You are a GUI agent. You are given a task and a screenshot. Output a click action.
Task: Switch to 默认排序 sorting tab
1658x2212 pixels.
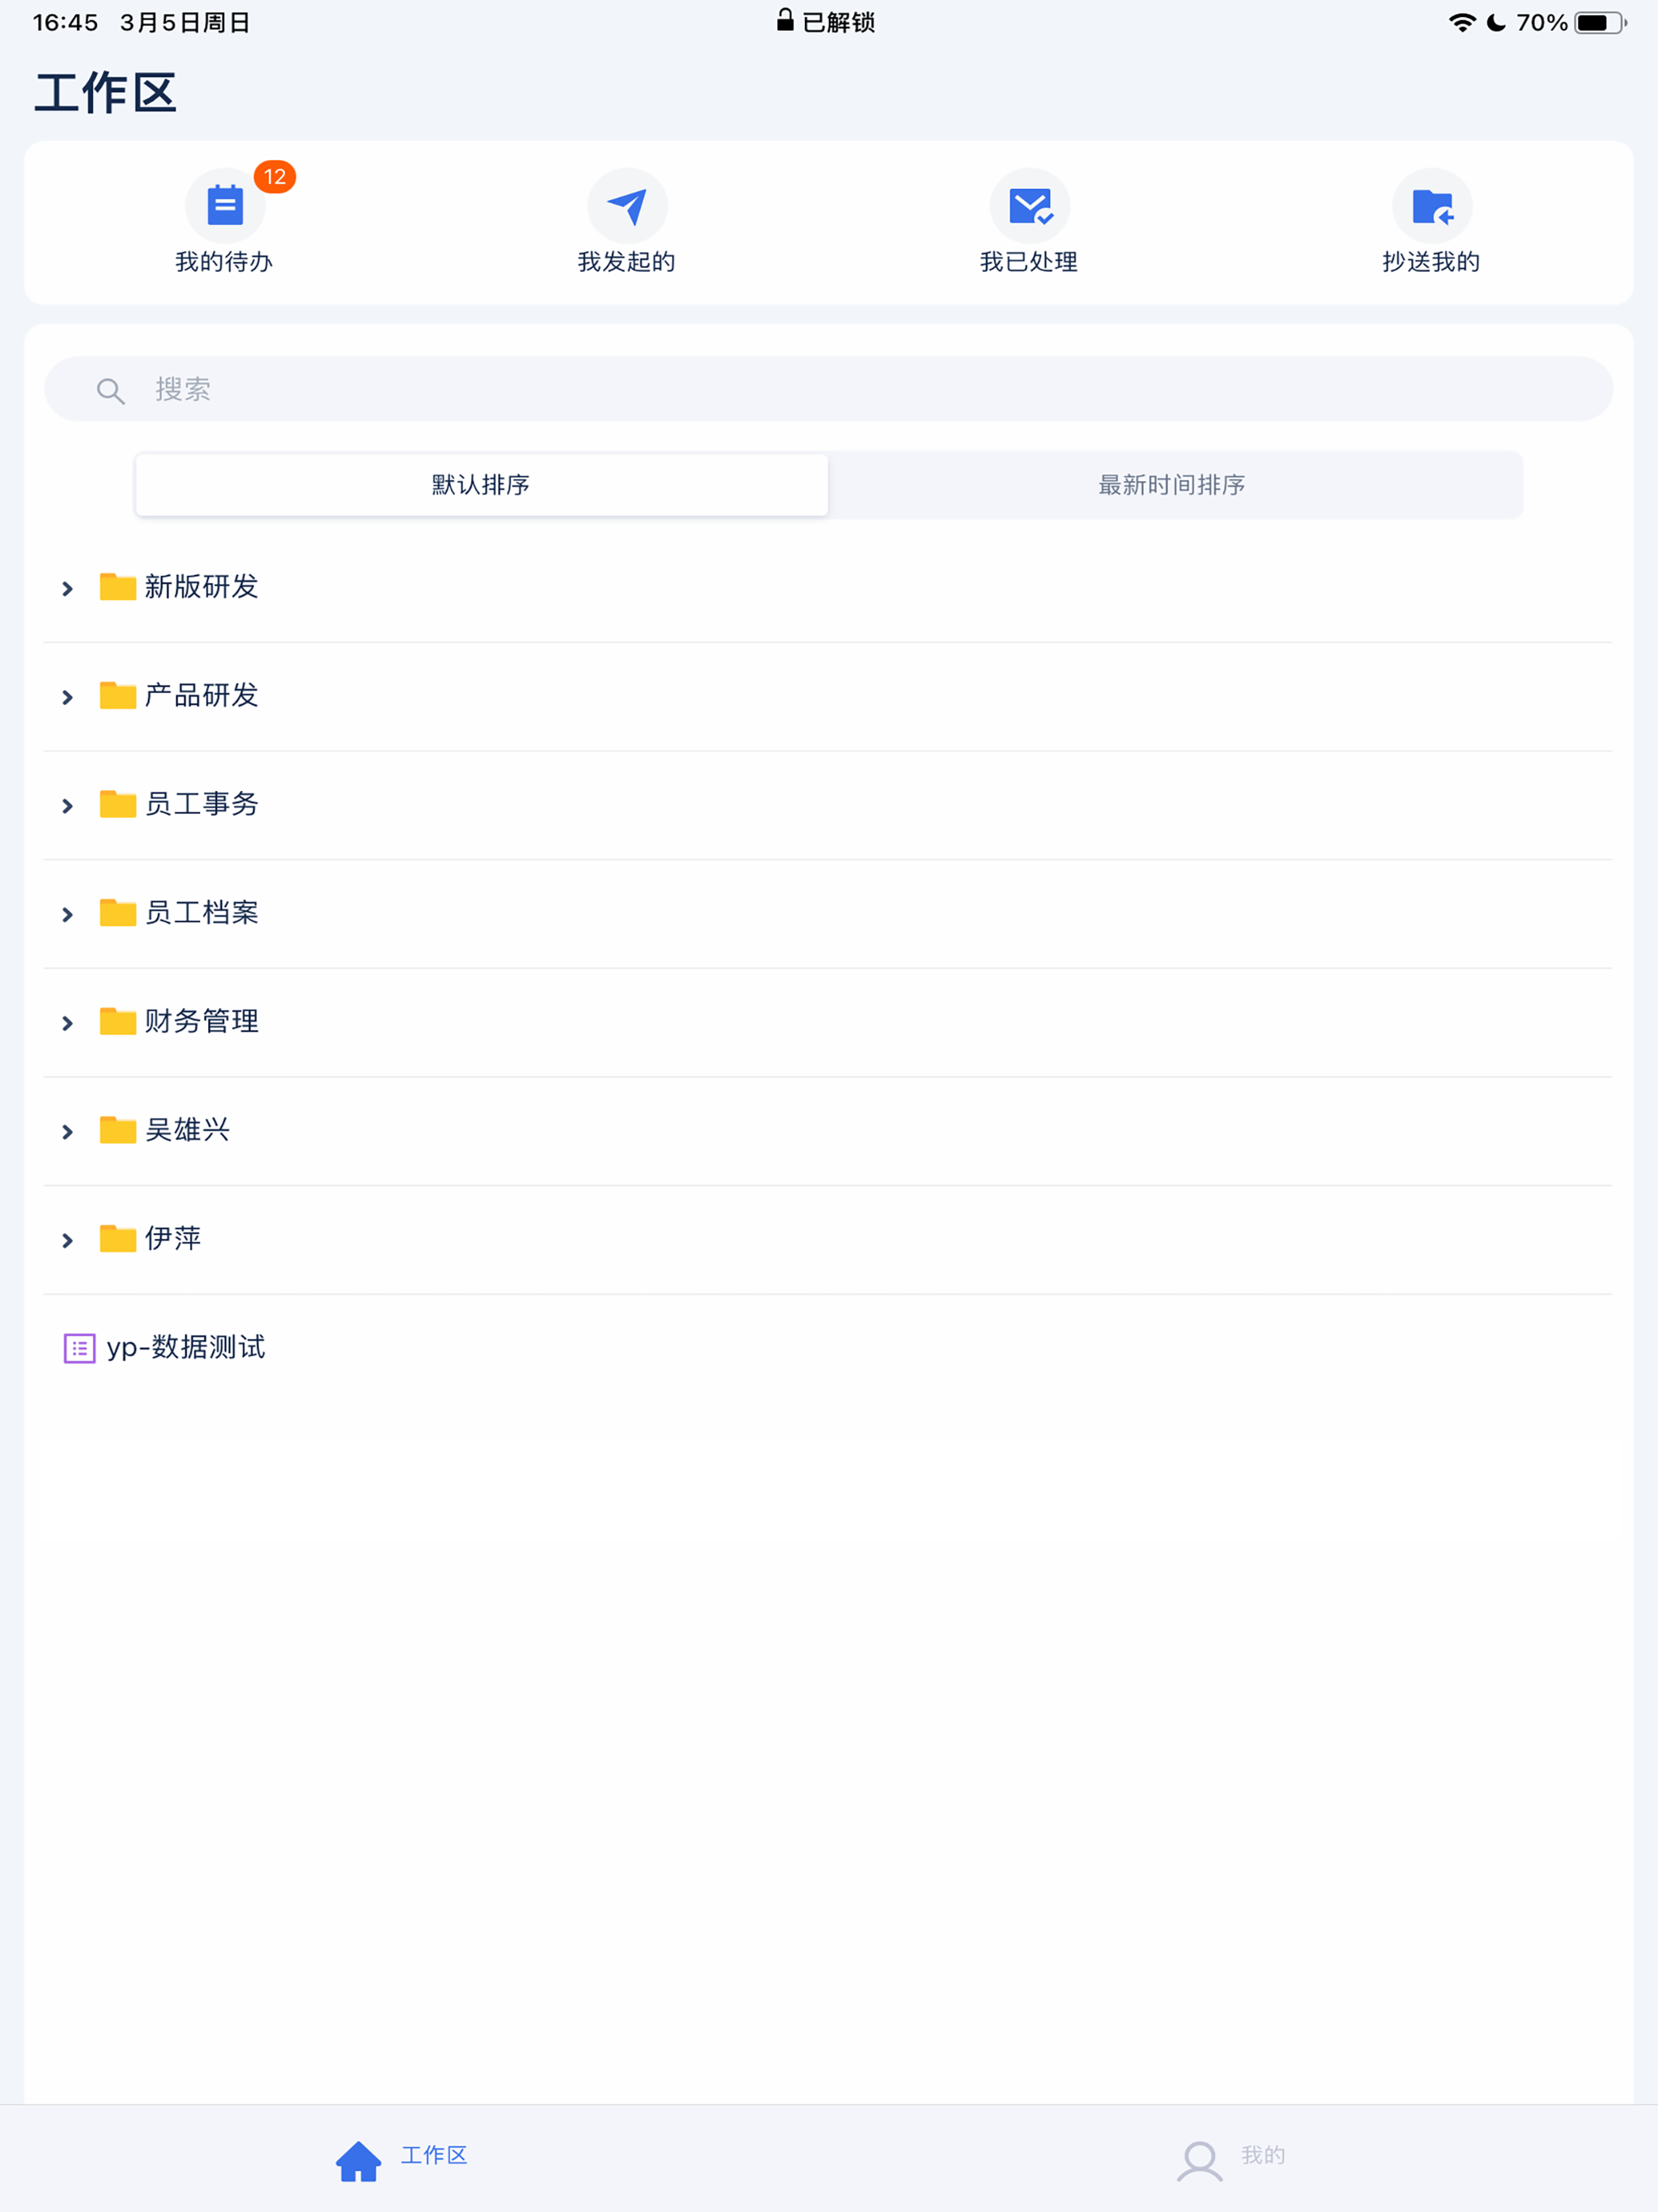(x=482, y=485)
